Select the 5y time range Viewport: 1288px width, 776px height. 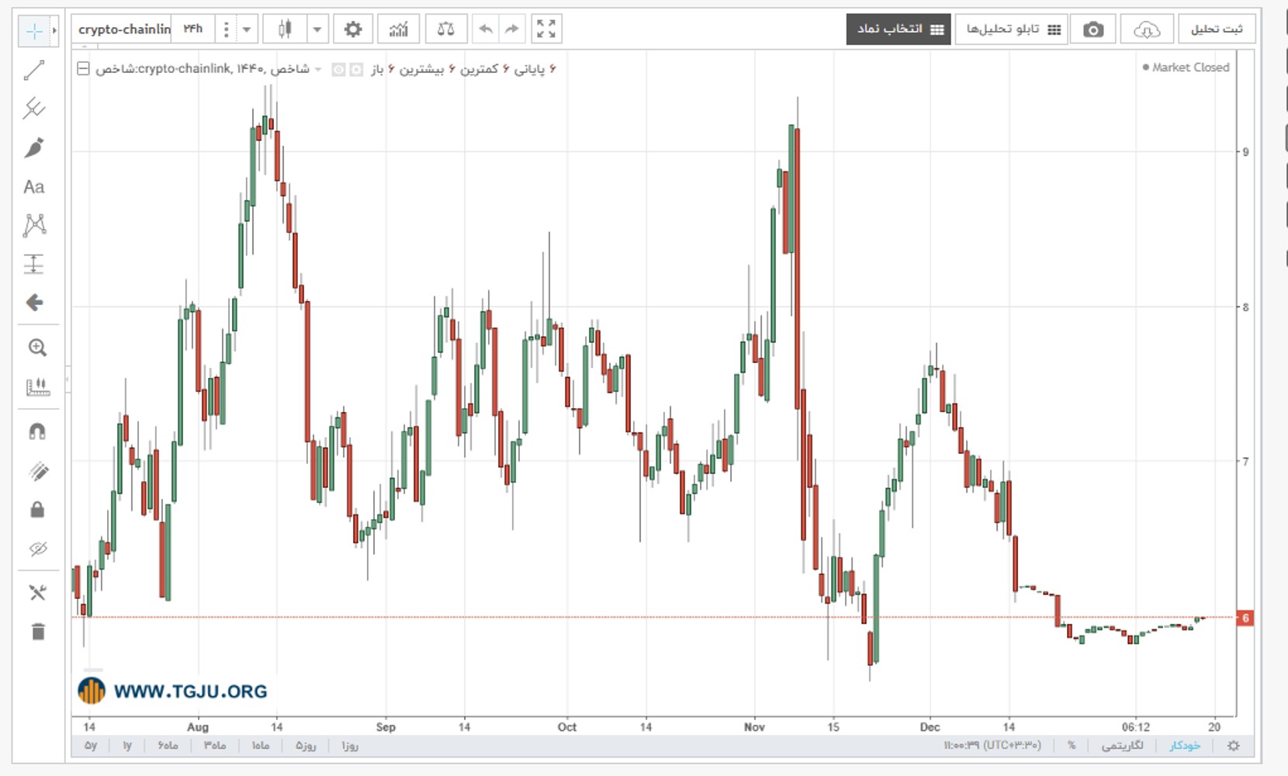click(x=92, y=746)
